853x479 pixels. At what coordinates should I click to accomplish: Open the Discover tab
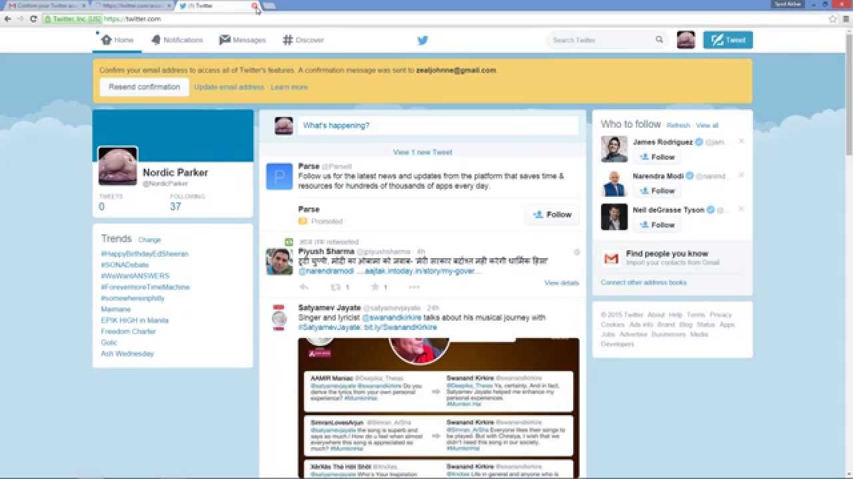tap(303, 40)
